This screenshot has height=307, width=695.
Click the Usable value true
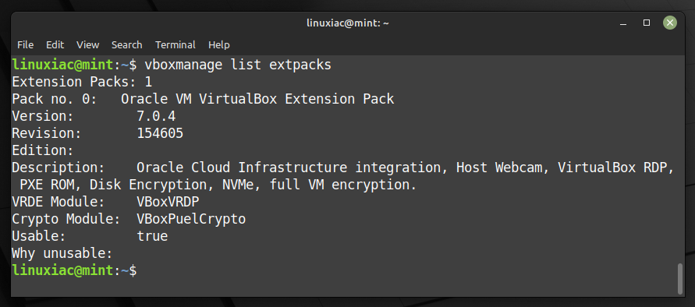(x=152, y=236)
